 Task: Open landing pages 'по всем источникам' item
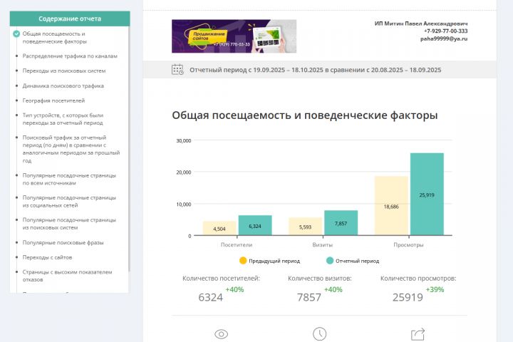tap(69, 179)
